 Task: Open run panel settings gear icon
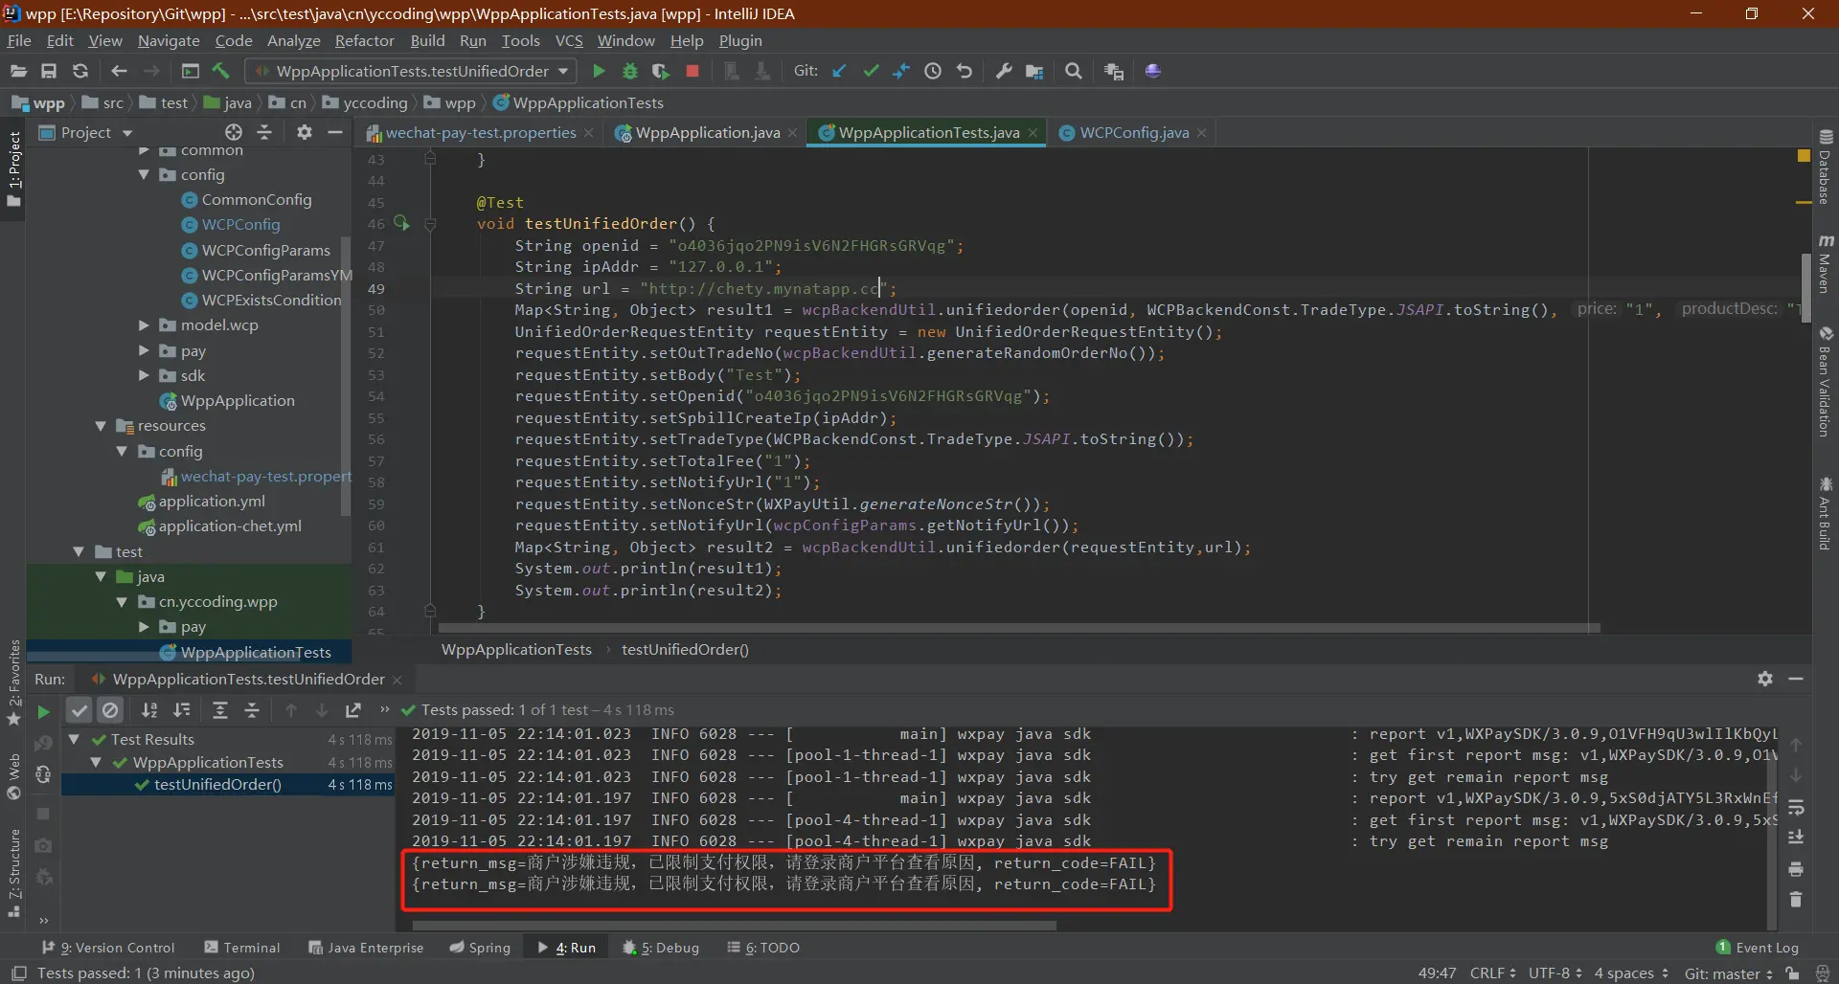(x=1765, y=679)
